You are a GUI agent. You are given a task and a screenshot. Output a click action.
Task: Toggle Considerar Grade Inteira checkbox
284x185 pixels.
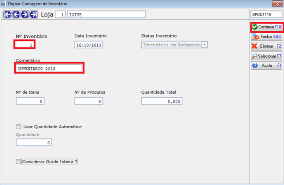18,161
